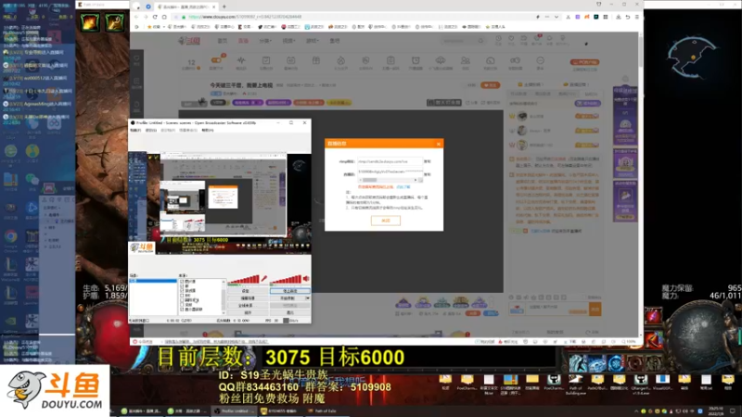Viewport: 742px width, 417px height.
Task: Click 停止串流 button in OBS
Action: (x=289, y=291)
